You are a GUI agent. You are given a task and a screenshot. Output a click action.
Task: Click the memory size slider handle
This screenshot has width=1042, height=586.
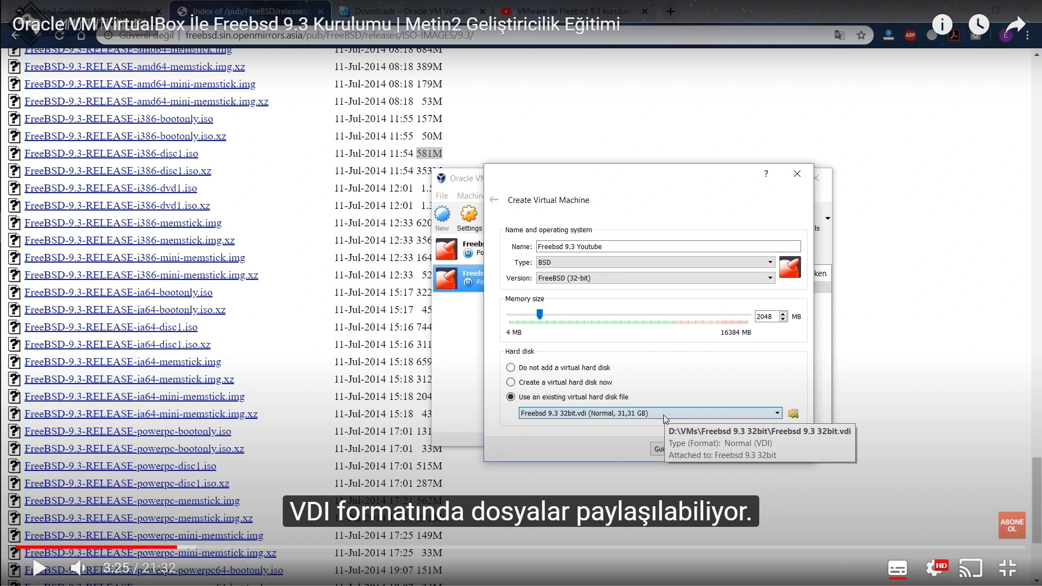pyautogui.click(x=539, y=314)
